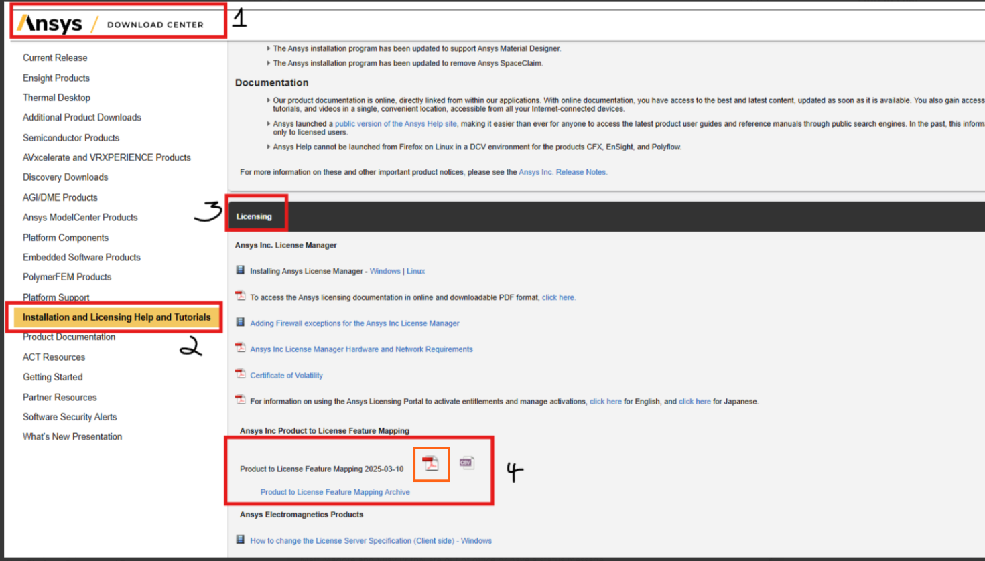Go to Thermal Desktop section
Viewport: 985px width, 561px height.
(56, 98)
